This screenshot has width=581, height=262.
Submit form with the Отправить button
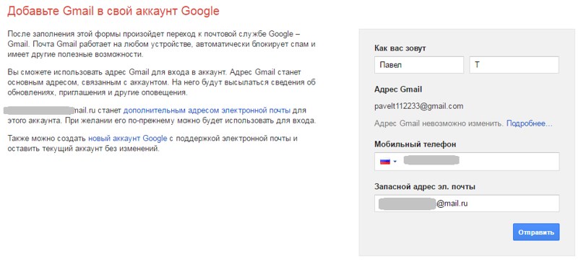pos(536,232)
